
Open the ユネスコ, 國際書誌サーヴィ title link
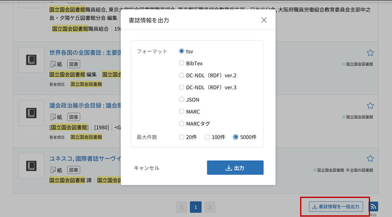point(85,159)
